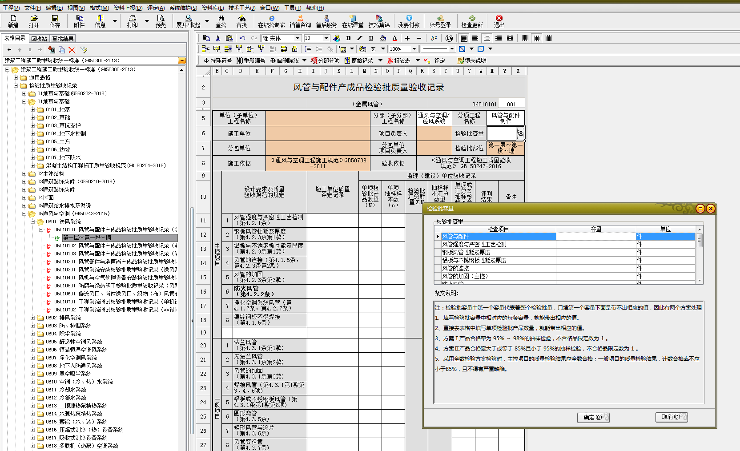740x451 pixels.
Task: Click the color palette icon beside font size
Action: coord(337,38)
